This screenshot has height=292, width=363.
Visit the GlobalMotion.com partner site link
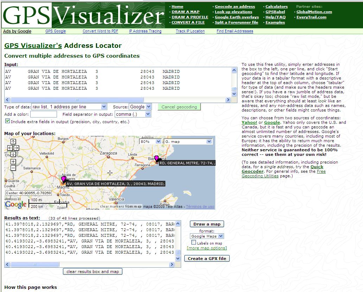click(314, 12)
